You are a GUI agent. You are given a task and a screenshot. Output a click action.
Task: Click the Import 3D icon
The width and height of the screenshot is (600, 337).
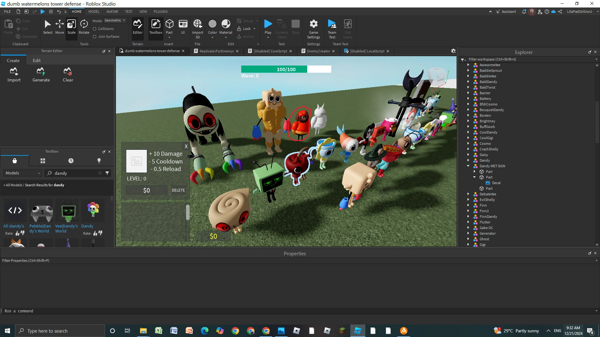click(x=197, y=27)
